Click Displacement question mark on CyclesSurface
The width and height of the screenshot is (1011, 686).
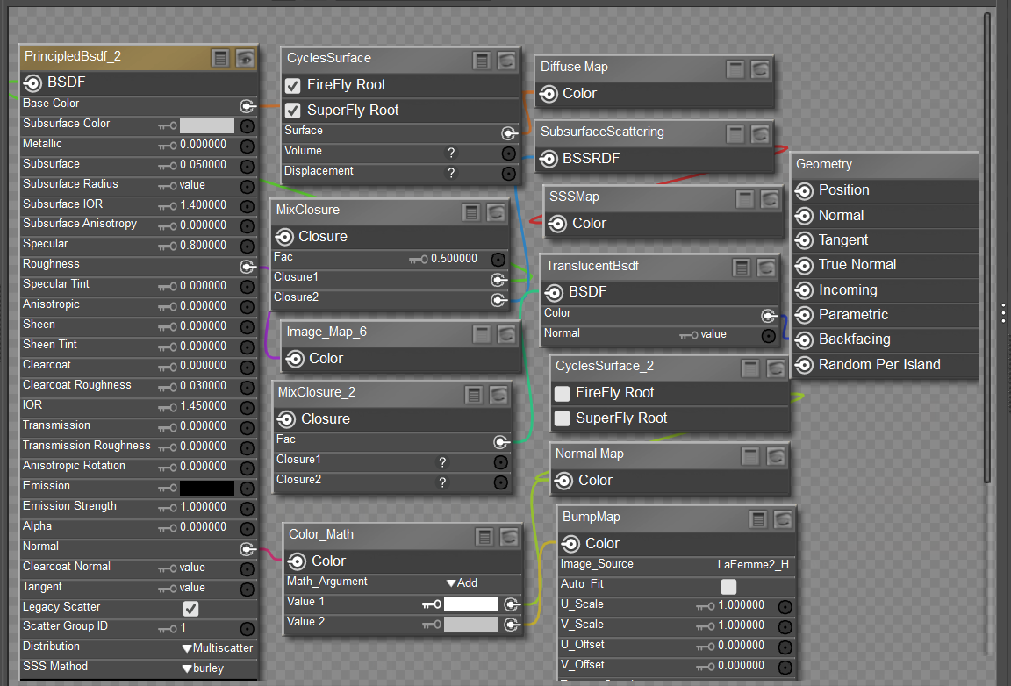pos(451,173)
